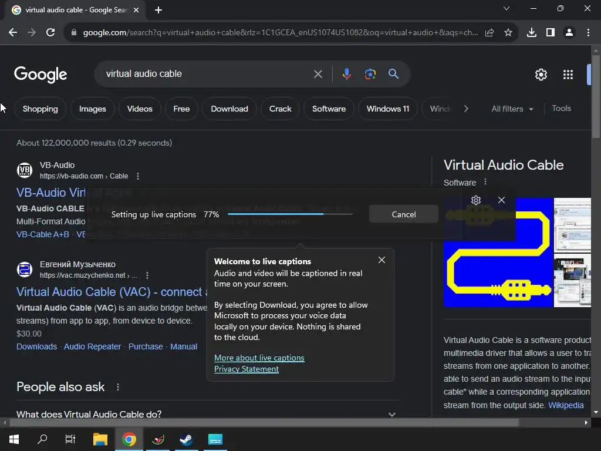Viewport: 601px width, 451px height.
Task: Submit search with magnifier icon
Action: [393, 73]
